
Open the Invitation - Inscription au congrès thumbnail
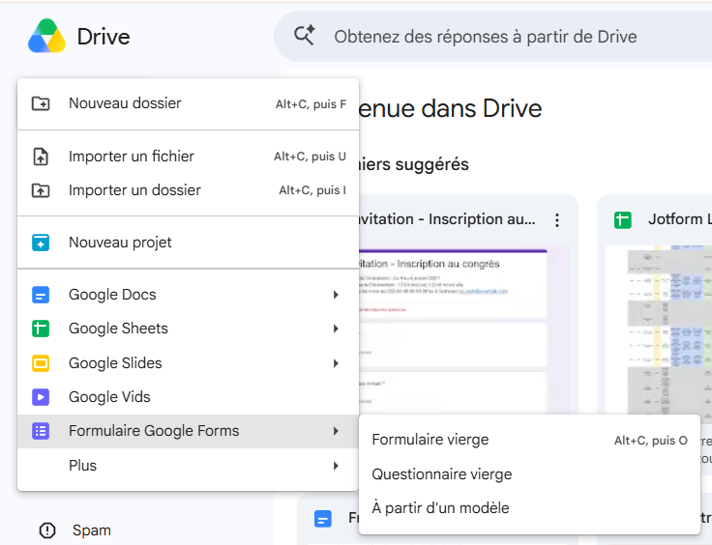(463, 330)
